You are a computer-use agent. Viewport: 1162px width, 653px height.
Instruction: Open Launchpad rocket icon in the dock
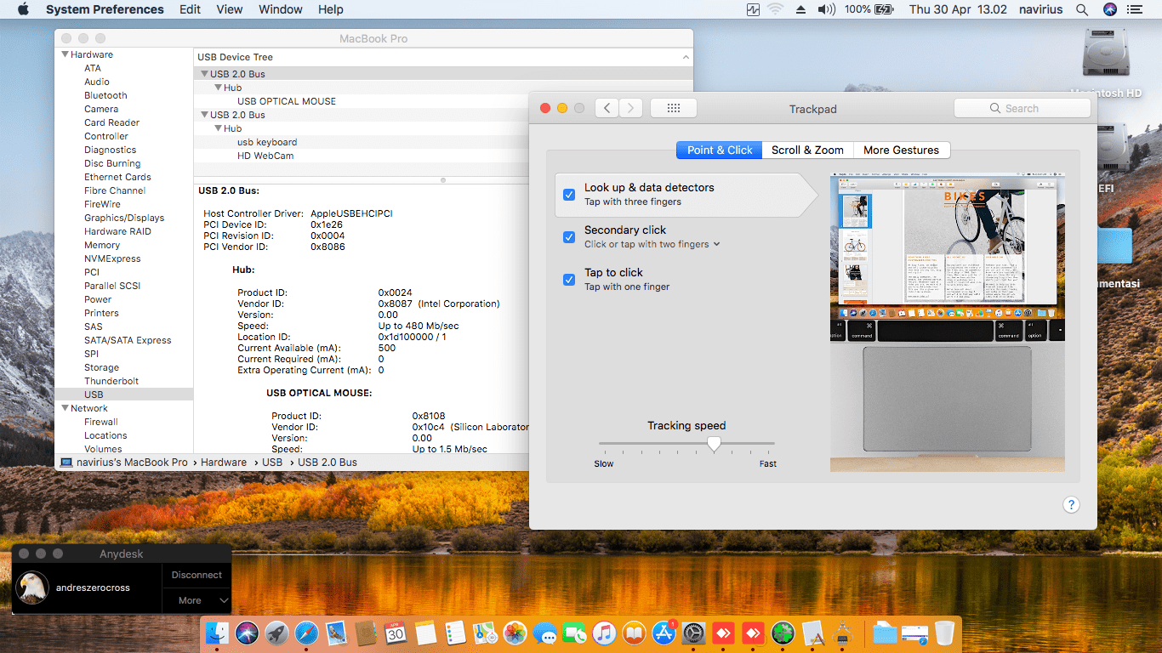click(x=276, y=633)
